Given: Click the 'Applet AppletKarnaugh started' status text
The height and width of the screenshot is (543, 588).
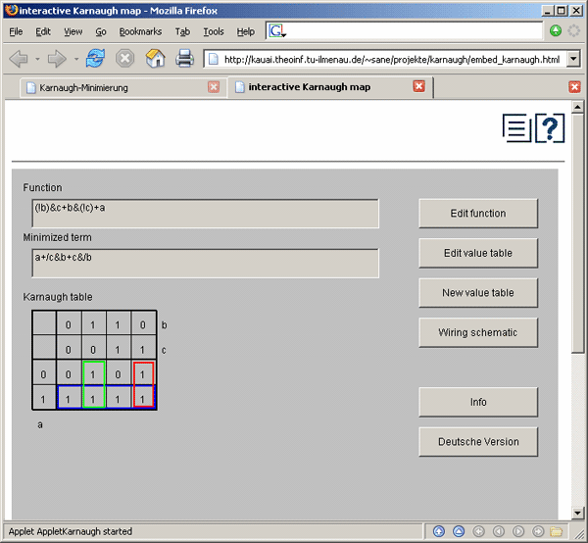Looking at the screenshot, I should tap(71, 531).
